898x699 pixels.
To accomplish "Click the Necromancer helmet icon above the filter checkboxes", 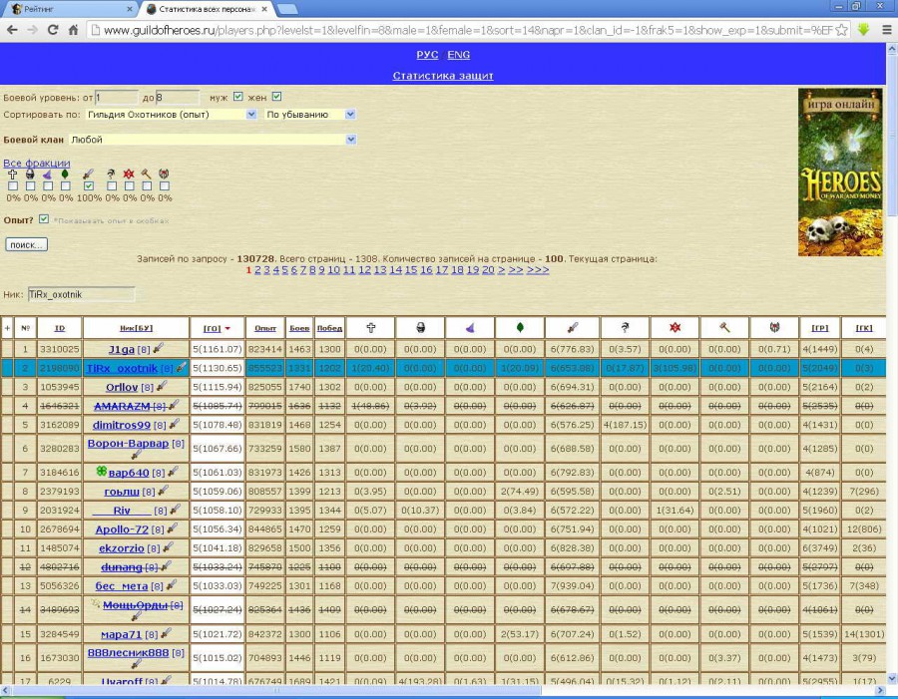I will pyautogui.click(x=30, y=175).
